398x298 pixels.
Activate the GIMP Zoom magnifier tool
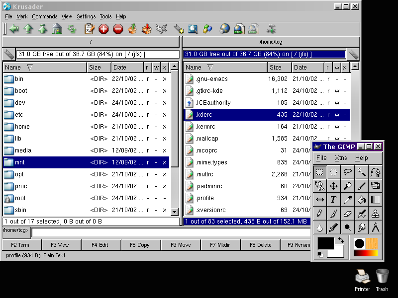point(348,186)
